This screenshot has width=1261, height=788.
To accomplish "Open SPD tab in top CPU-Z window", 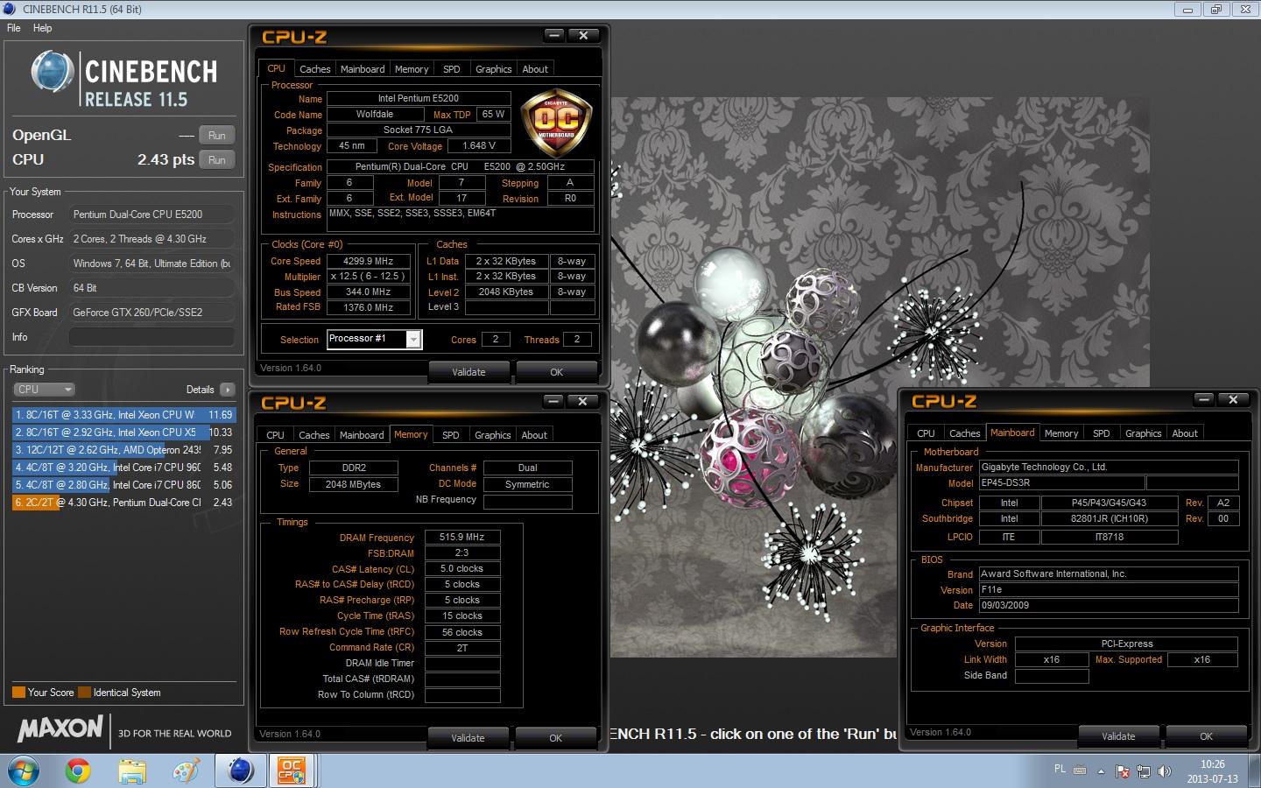I will point(452,69).
